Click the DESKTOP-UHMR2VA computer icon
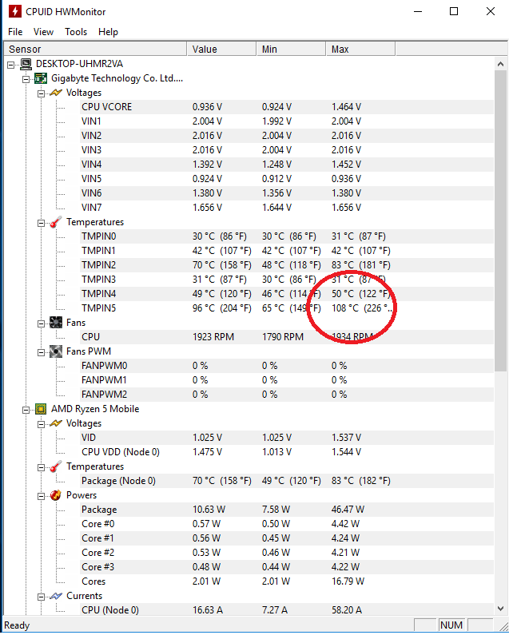 (26, 64)
